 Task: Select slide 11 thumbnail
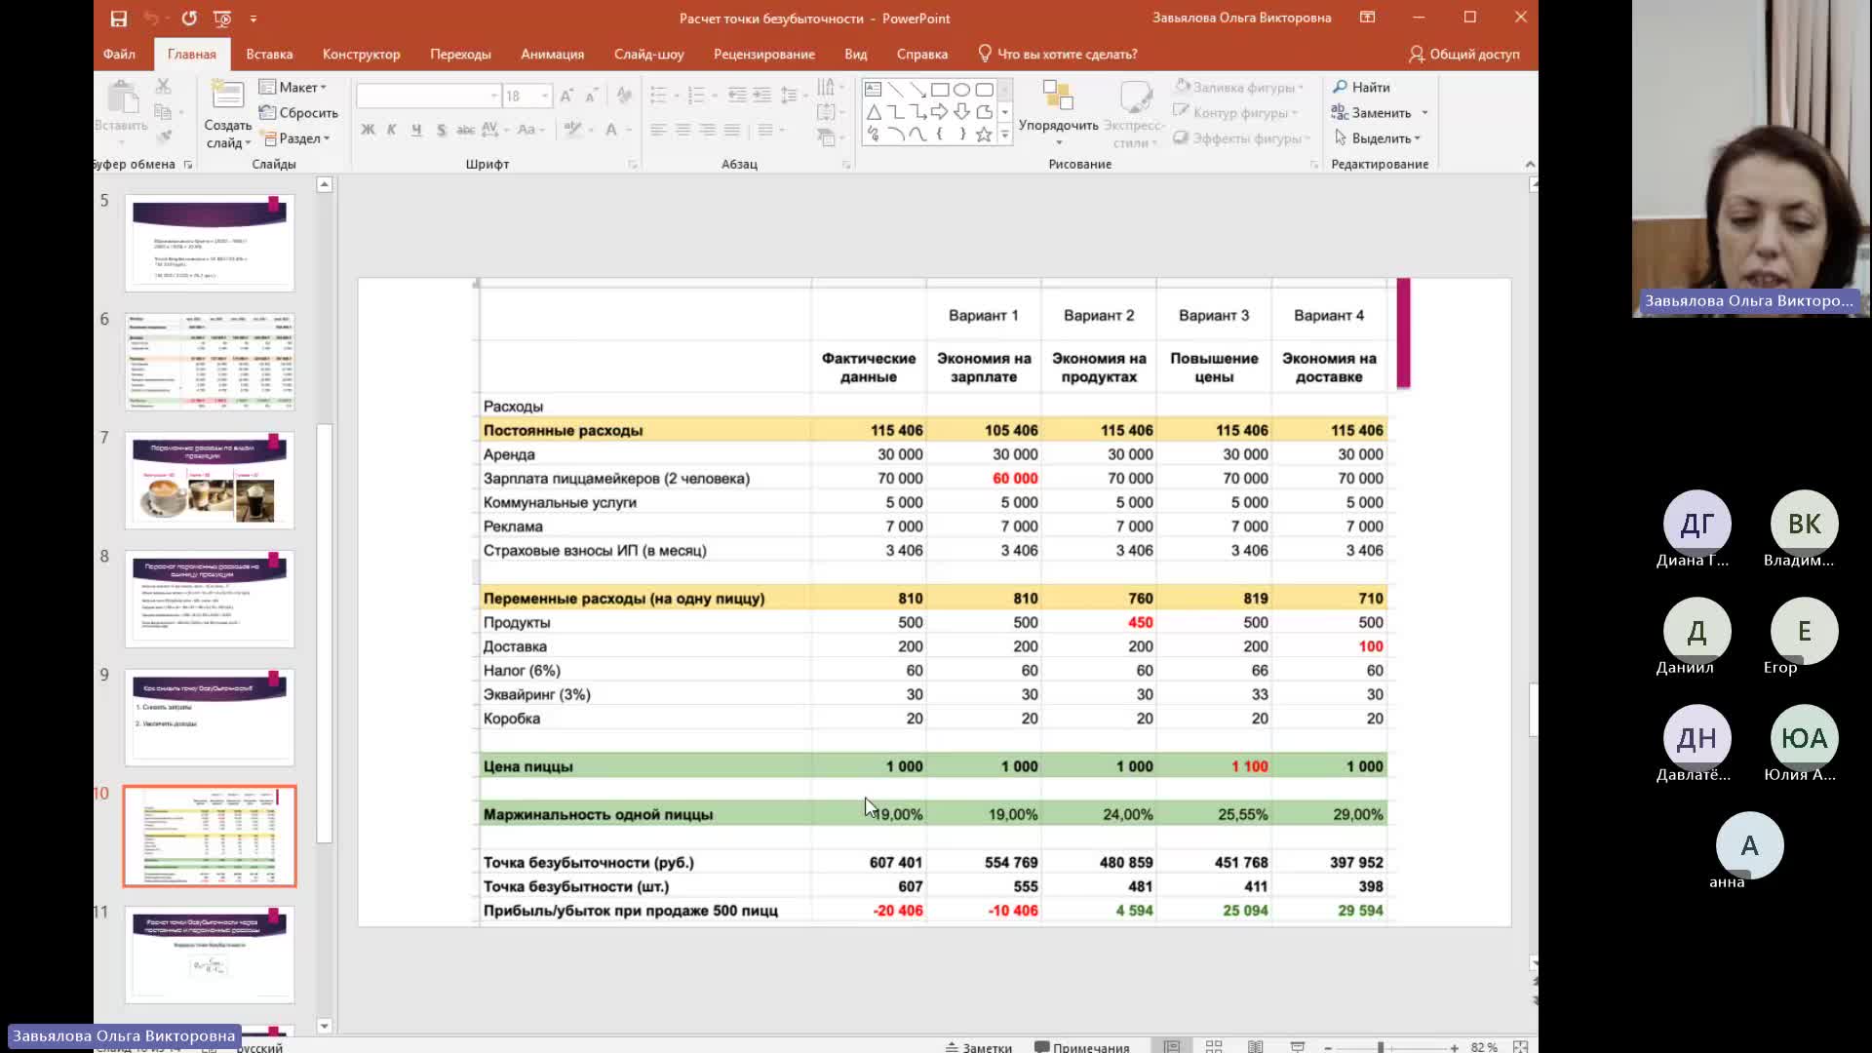[210, 955]
